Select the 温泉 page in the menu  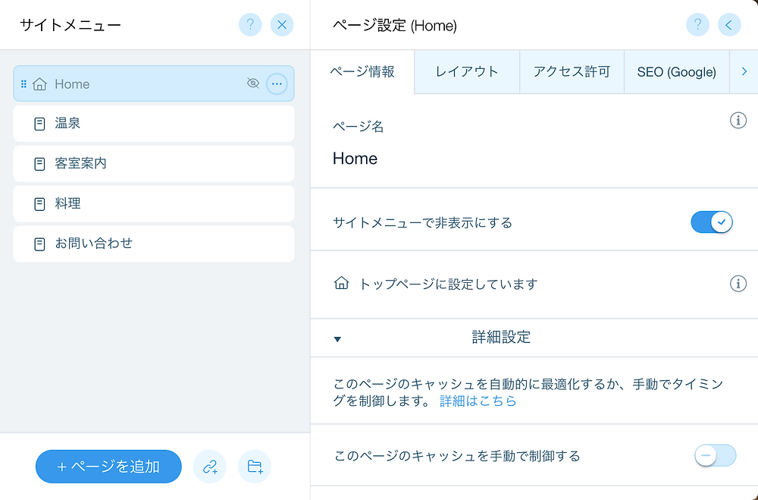(154, 124)
